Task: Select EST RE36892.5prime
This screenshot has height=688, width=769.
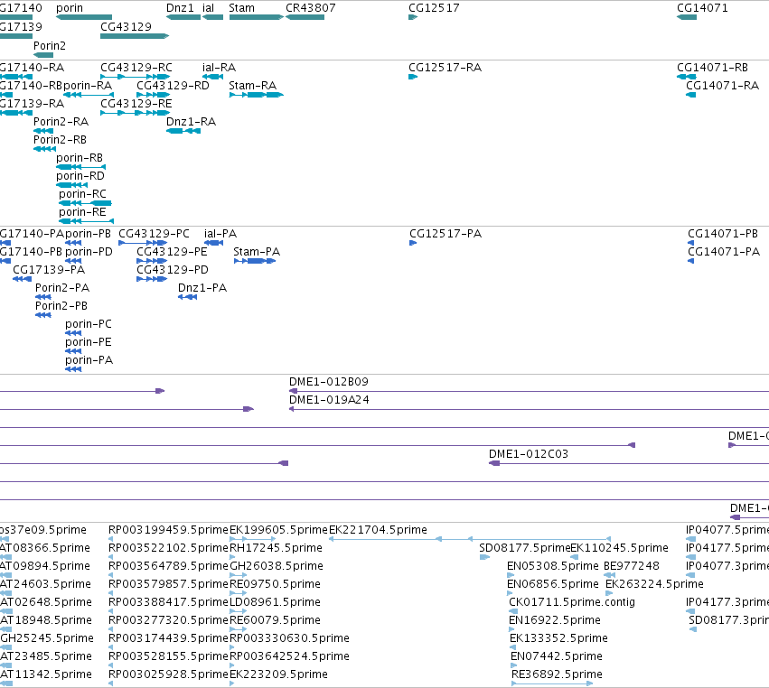Action: 552,683
